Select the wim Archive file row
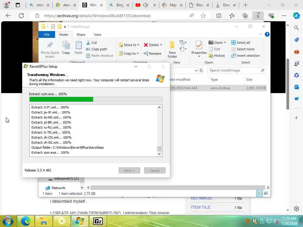Viewport: 303px width, 227px height. tap(218, 88)
